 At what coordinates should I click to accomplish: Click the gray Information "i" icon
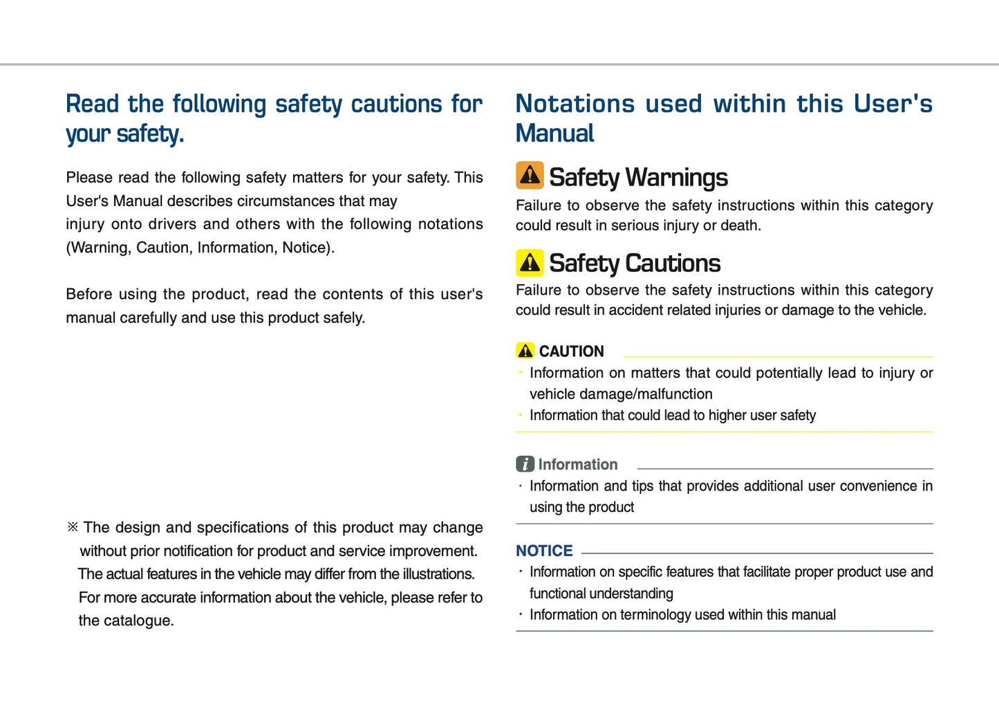[x=525, y=464]
